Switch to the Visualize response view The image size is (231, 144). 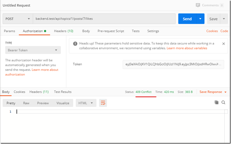[63, 103]
